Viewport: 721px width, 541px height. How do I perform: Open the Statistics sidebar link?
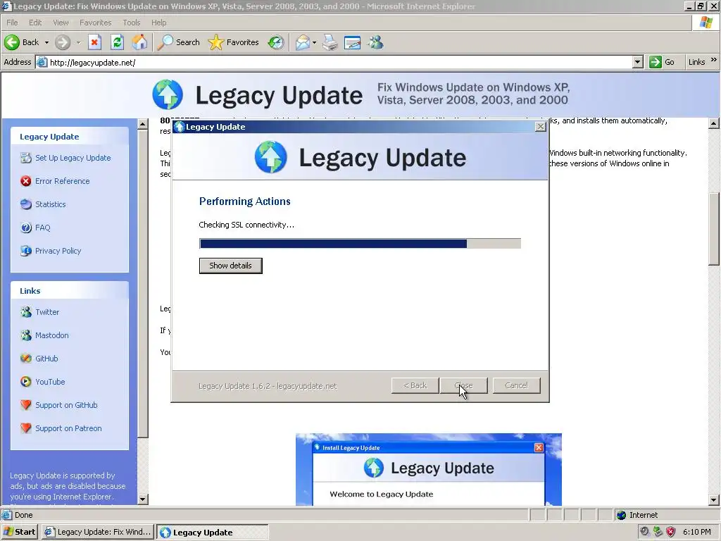pos(51,204)
